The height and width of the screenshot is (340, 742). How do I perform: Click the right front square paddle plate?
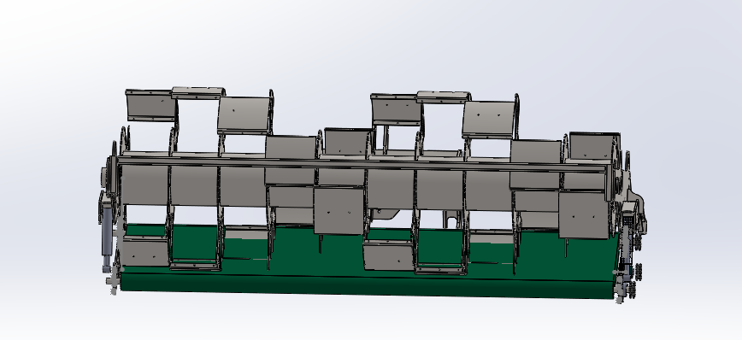pos(584,214)
